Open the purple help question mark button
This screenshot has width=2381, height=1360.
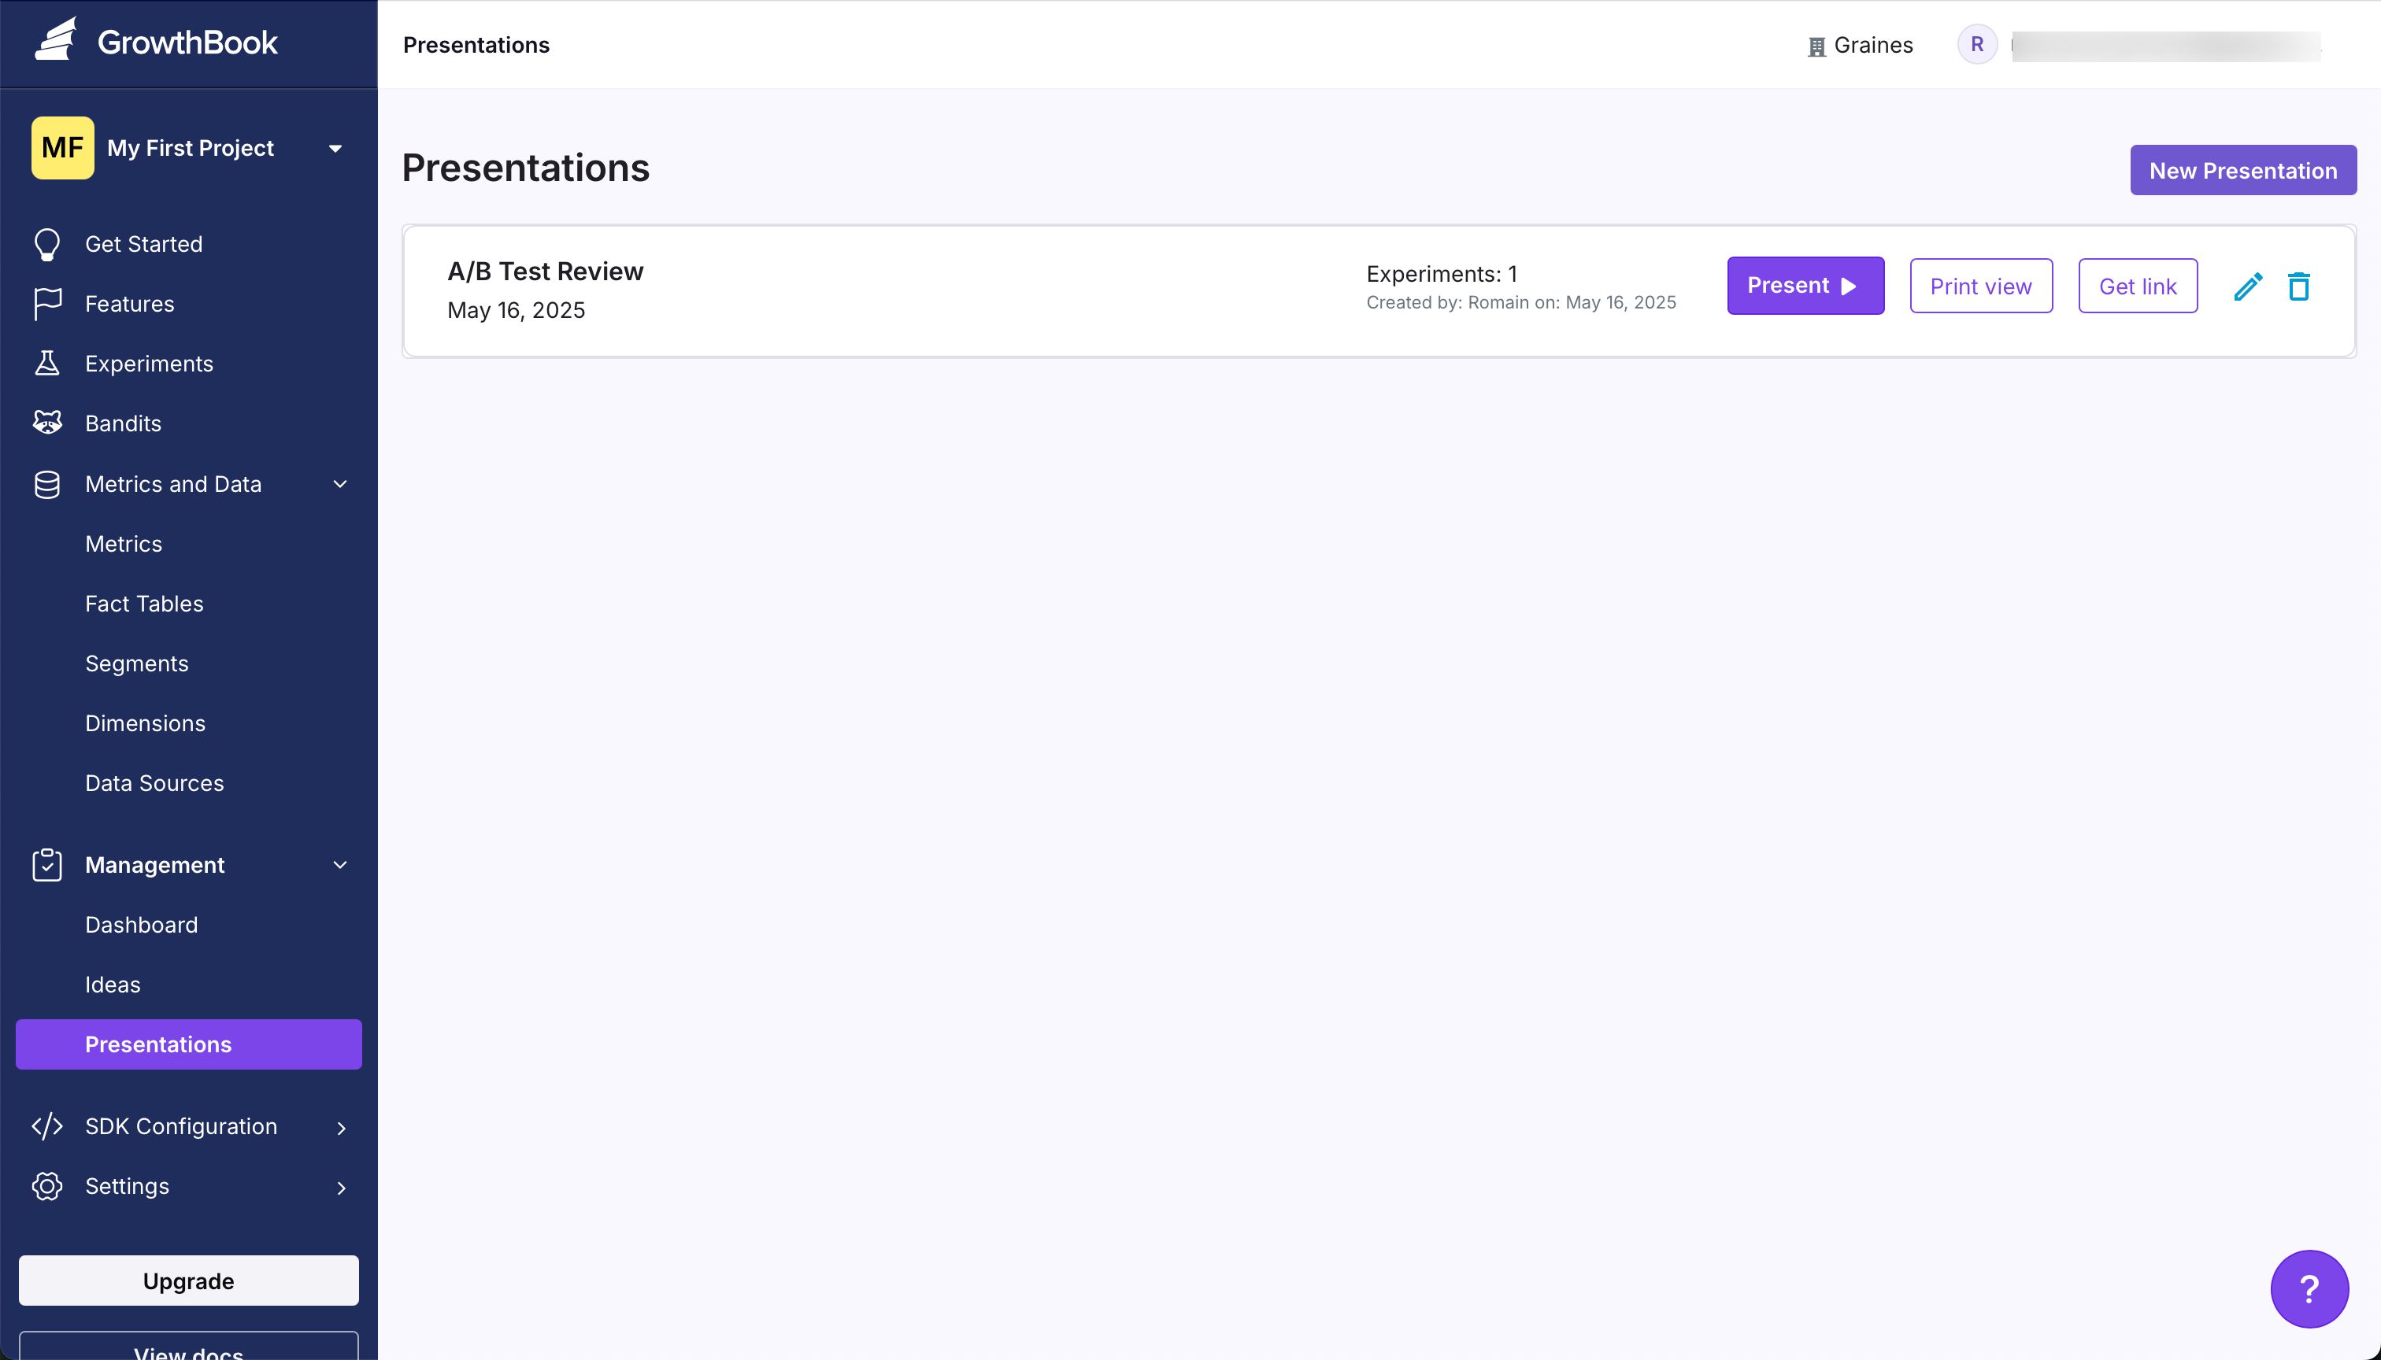pyautogui.click(x=2309, y=1289)
